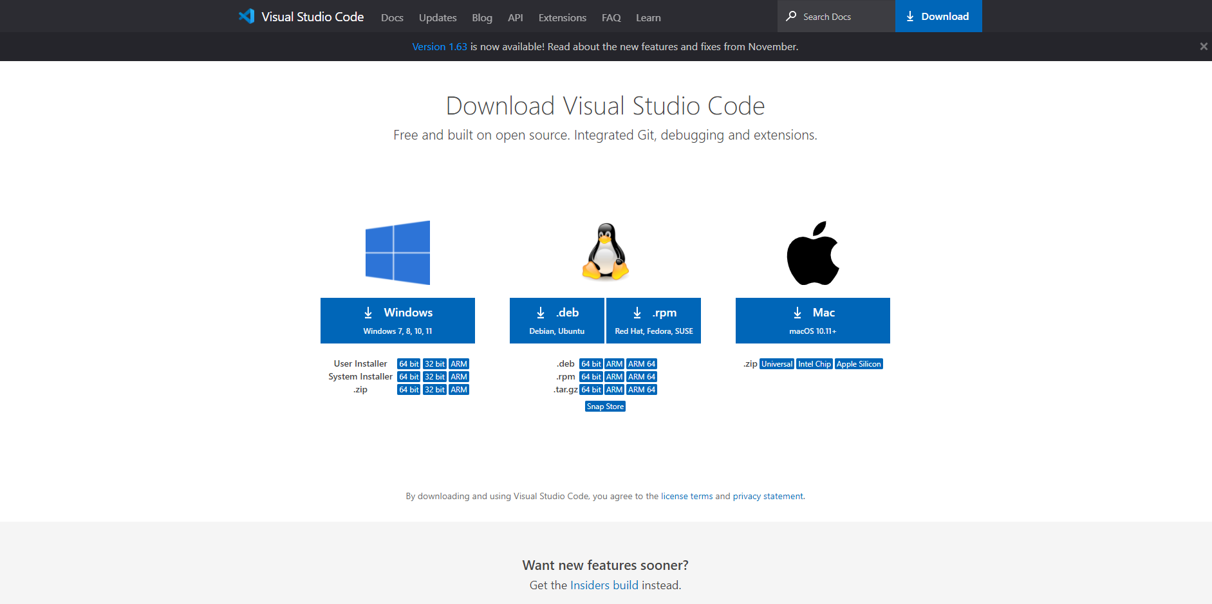The height and width of the screenshot is (604, 1212).
Task: Click the Visual Studio Code title text
Action: pyautogui.click(x=313, y=17)
